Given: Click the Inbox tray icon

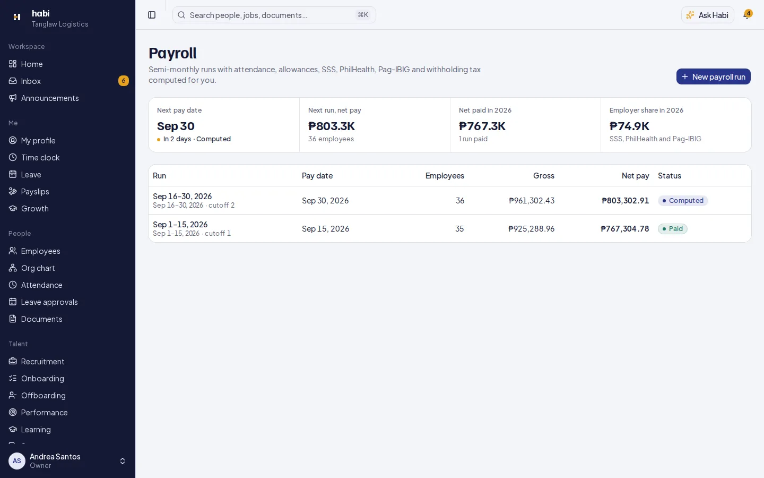Looking at the screenshot, I should click(13, 81).
